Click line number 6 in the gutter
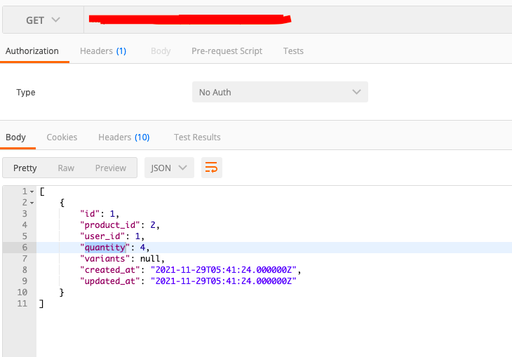This screenshot has height=357, width=512. tap(25, 248)
